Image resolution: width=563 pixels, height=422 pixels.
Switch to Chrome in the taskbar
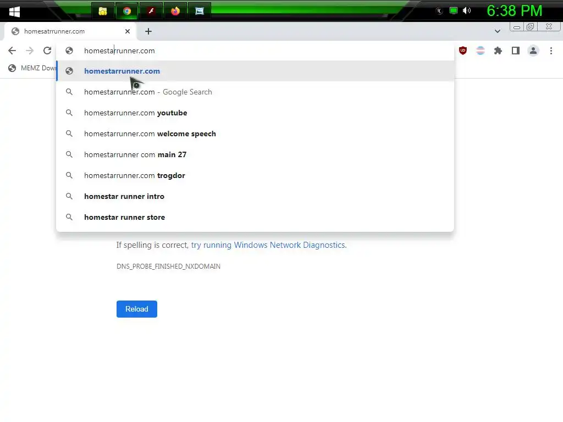click(x=127, y=12)
